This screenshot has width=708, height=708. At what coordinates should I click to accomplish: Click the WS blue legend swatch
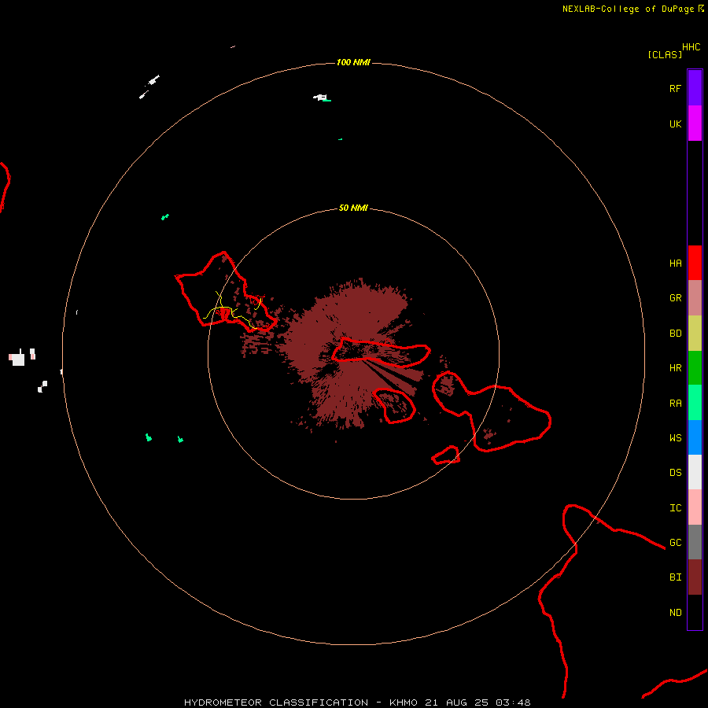[x=695, y=437]
